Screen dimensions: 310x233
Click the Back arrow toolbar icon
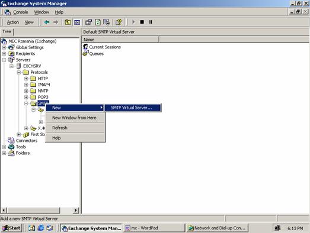(x=47, y=22)
